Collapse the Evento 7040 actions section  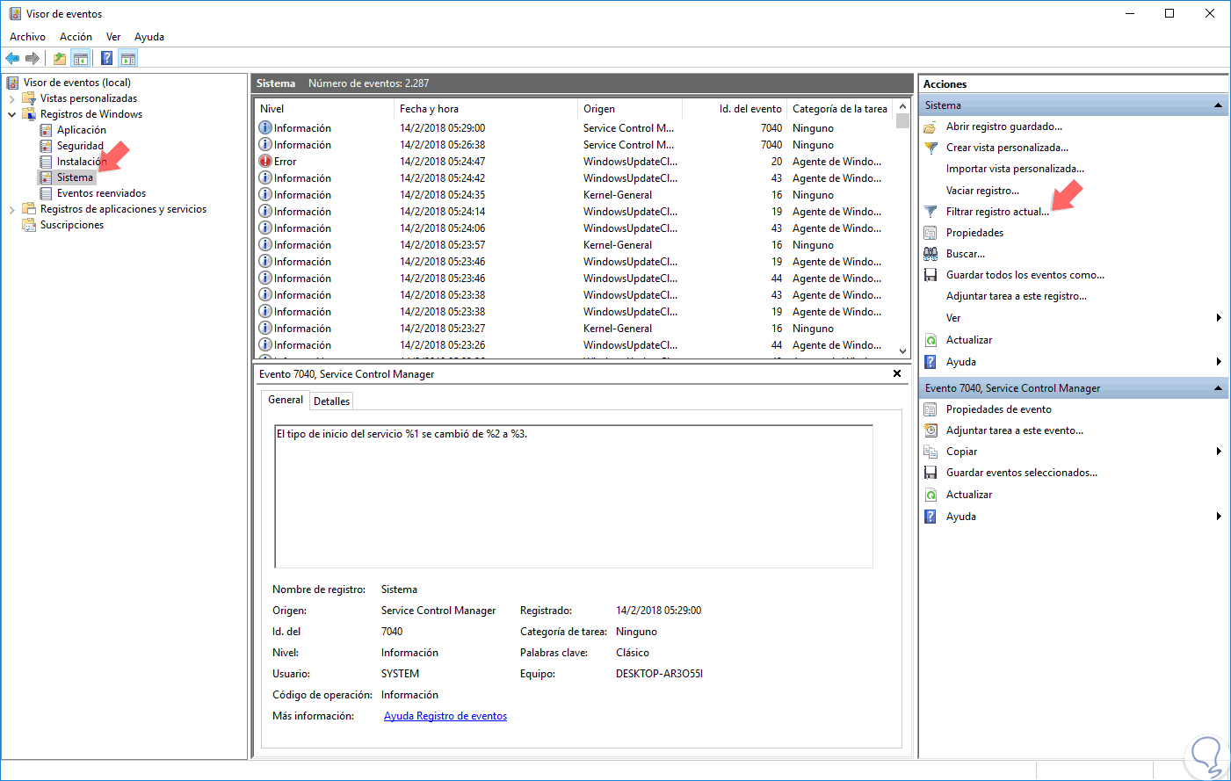[1218, 388]
